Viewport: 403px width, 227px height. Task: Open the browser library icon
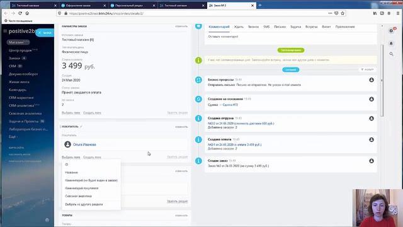pos(375,13)
